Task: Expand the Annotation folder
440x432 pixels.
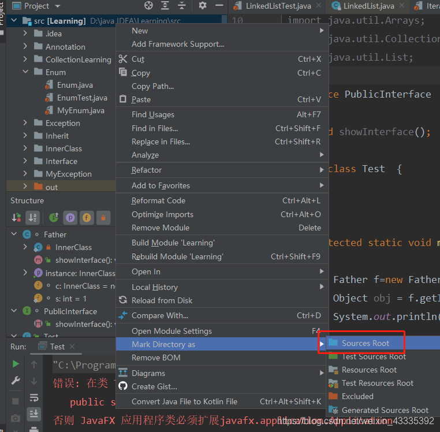Action: click(25, 46)
